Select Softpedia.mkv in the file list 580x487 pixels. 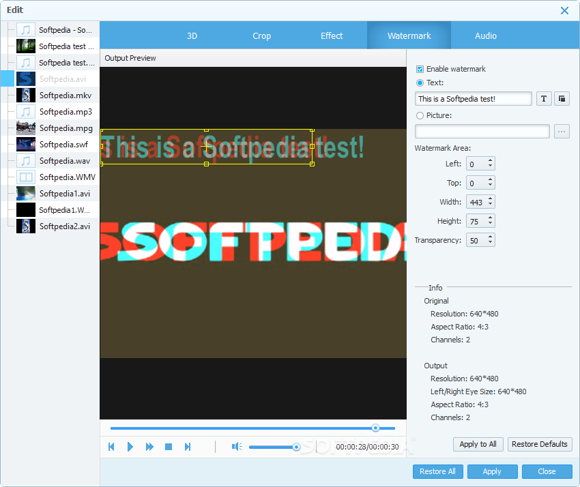[x=57, y=95]
